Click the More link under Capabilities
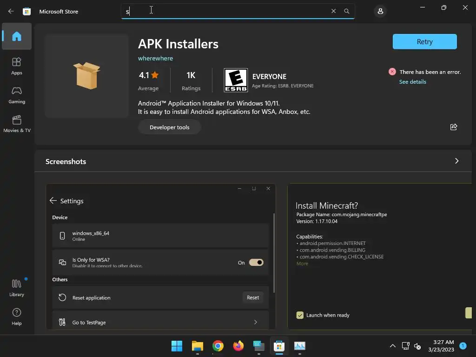476x357 pixels. click(x=302, y=264)
